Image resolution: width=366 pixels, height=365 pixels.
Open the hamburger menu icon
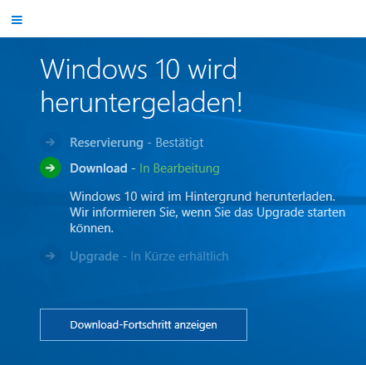pos(17,20)
